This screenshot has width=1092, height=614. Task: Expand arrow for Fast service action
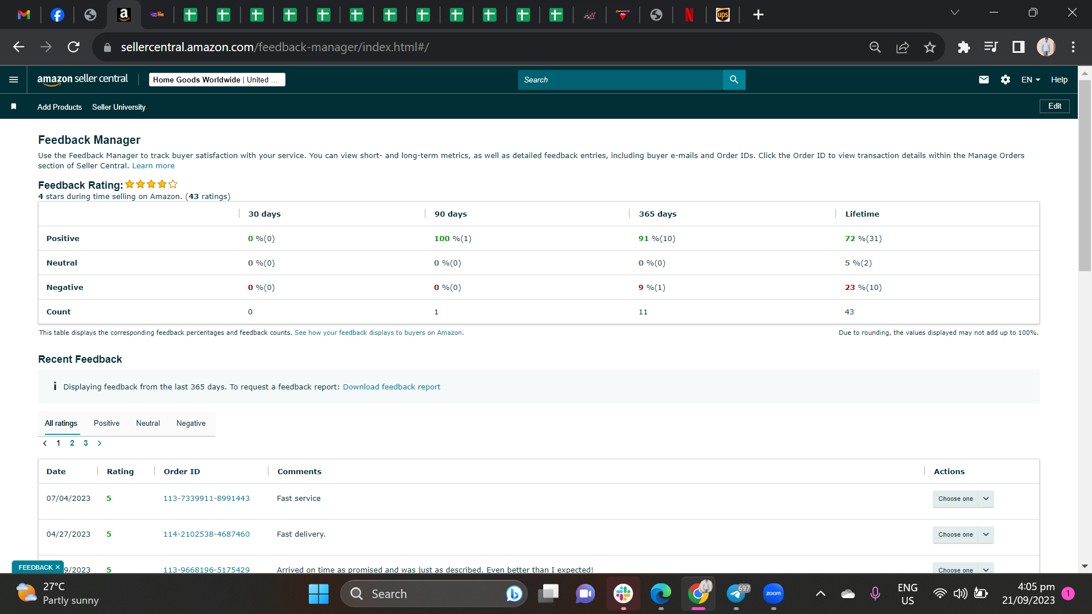(x=986, y=499)
